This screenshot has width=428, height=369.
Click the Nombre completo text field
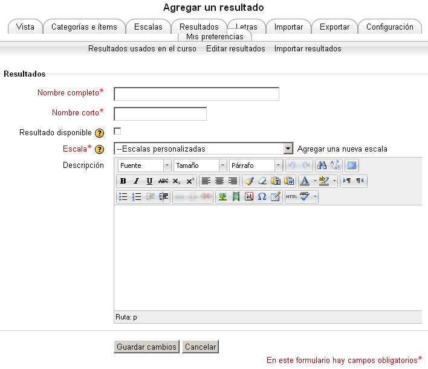pyautogui.click(x=196, y=94)
